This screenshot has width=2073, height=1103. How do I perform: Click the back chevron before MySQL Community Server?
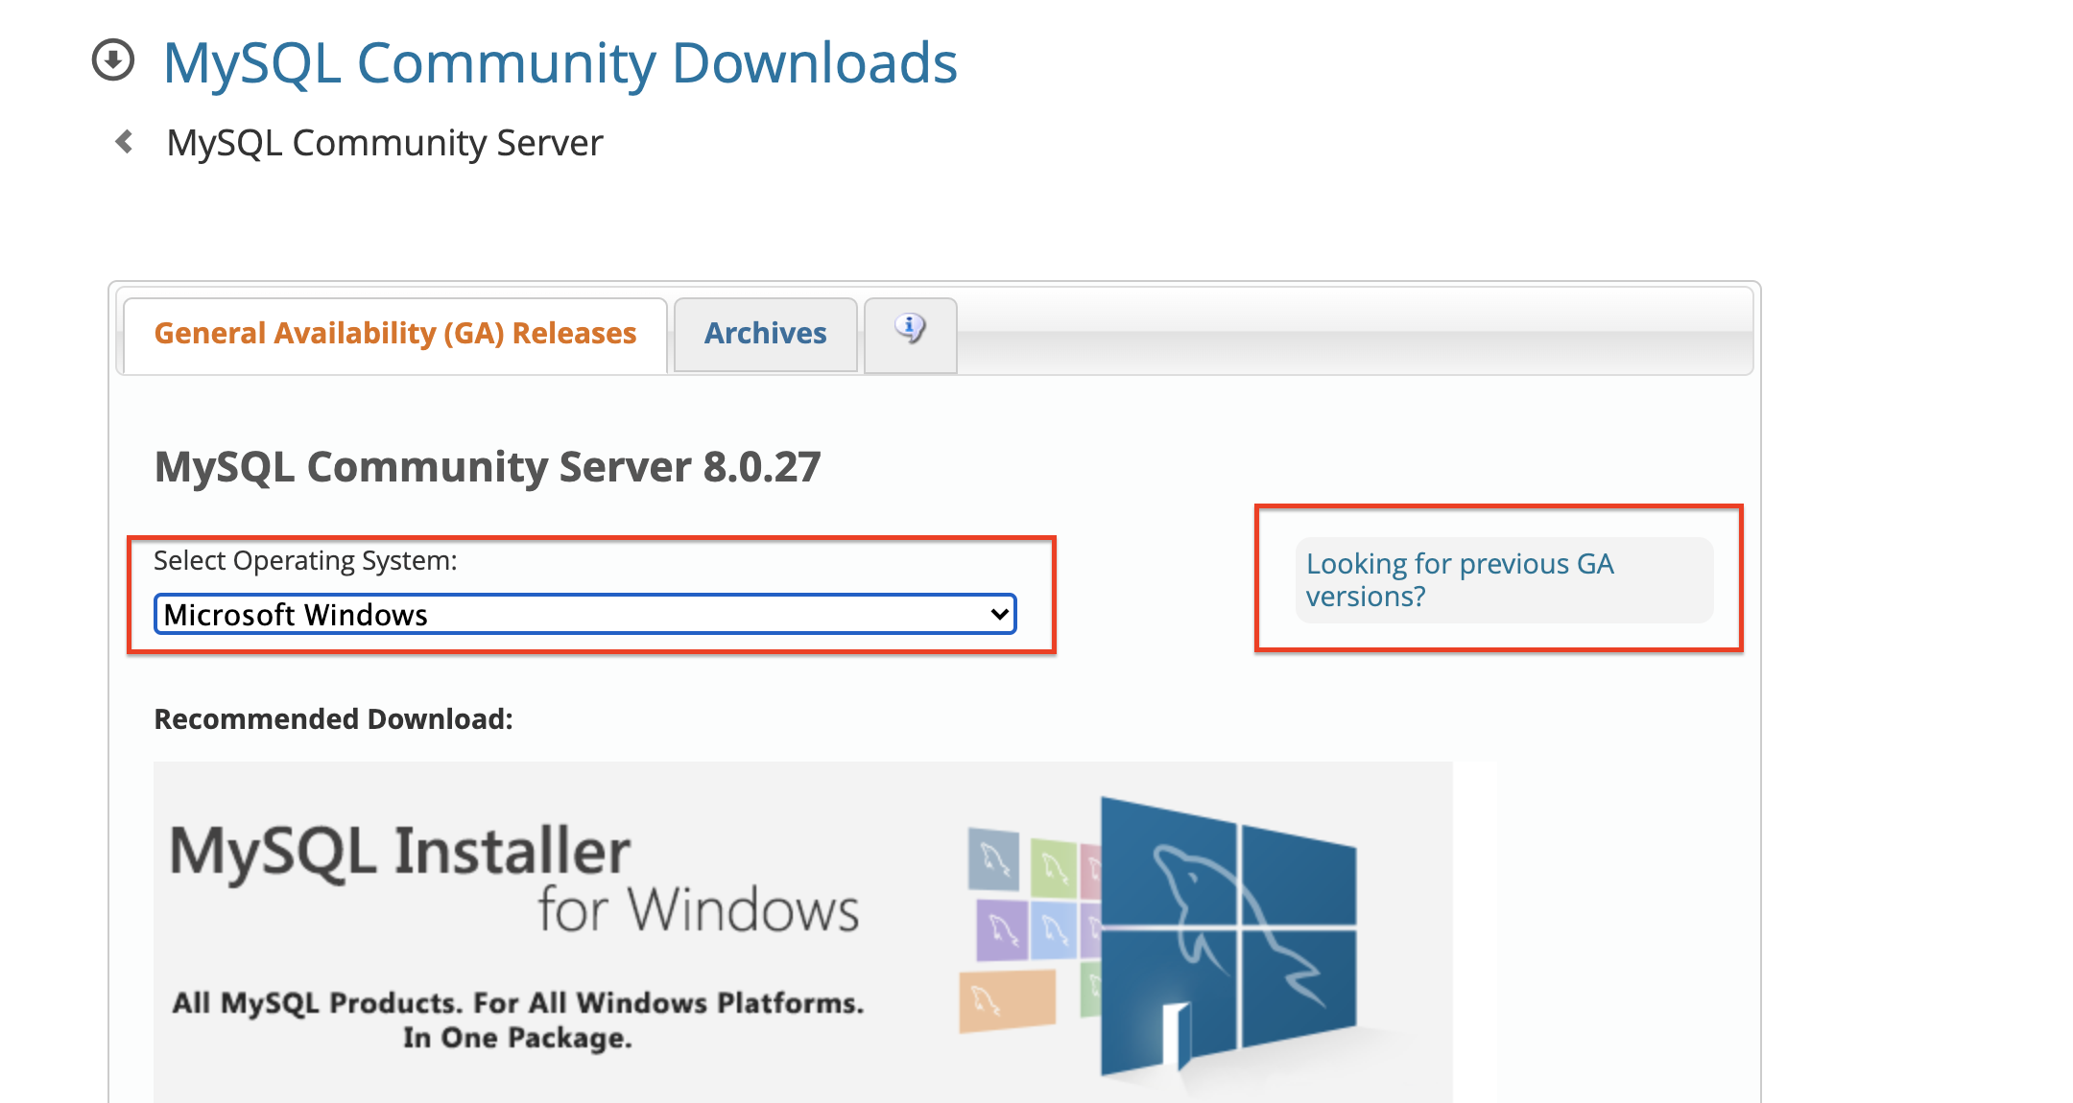coord(124,142)
